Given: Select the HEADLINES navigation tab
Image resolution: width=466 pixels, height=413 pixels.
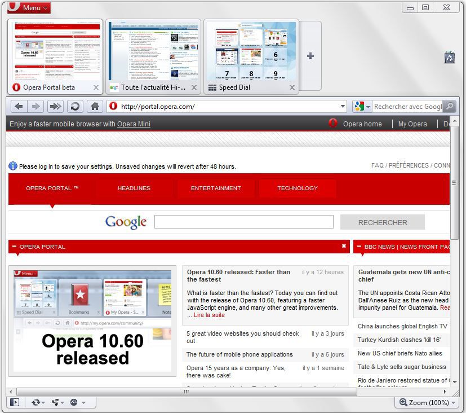Looking at the screenshot, I should [x=134, y=188].
